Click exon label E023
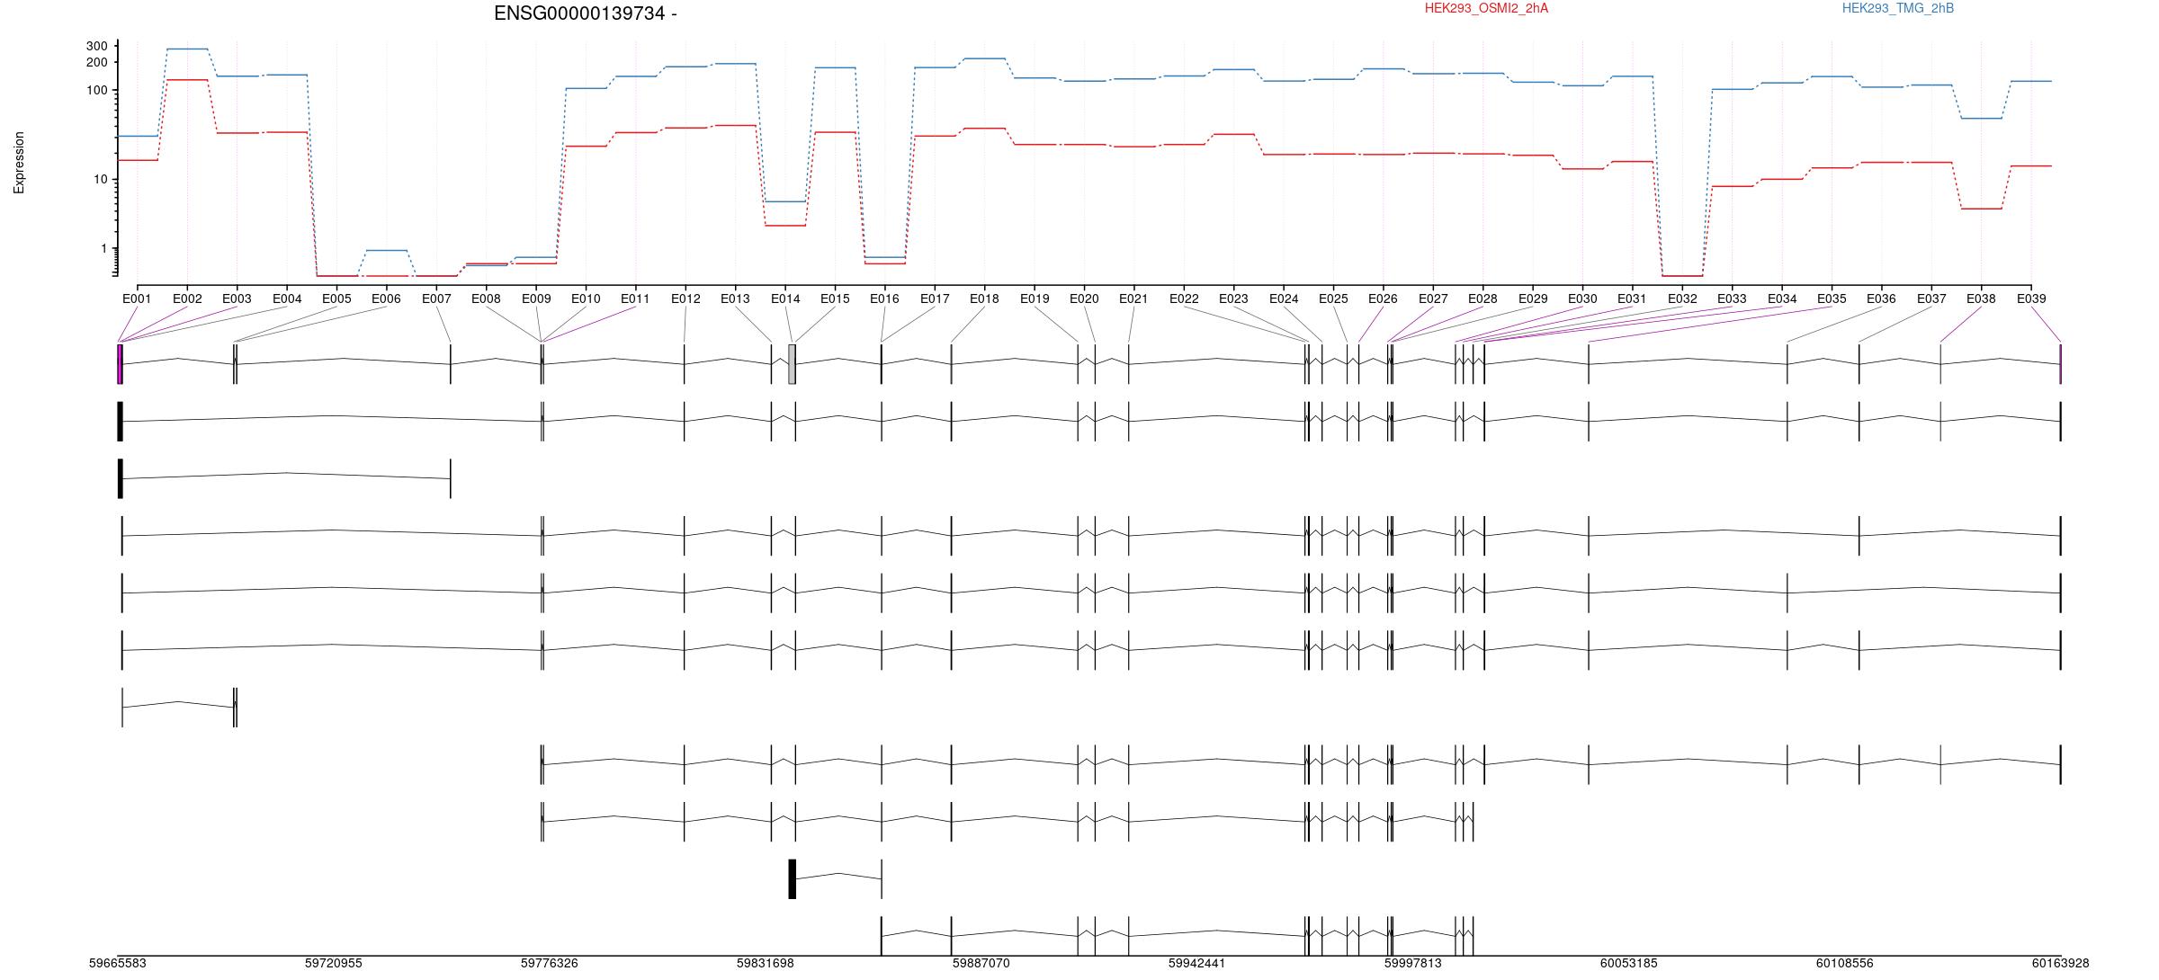 click(x=1233, y=298)
